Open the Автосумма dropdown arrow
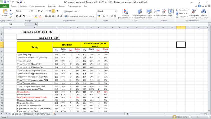 [x=188, y=10]
